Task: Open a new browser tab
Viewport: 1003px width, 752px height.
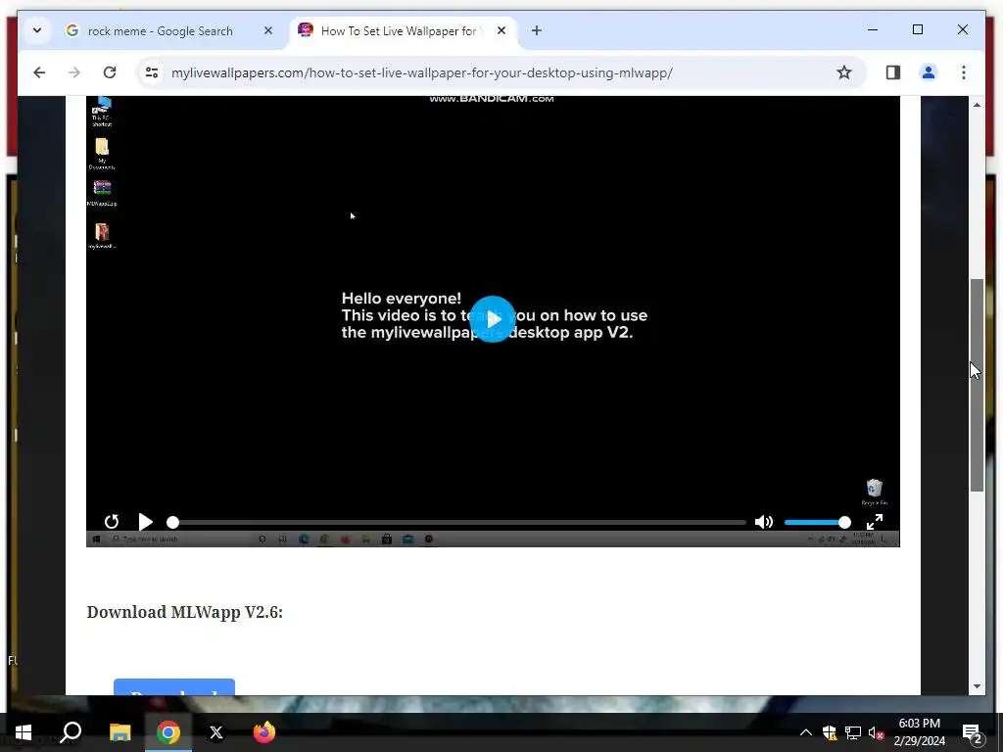Action: (536, 30)
